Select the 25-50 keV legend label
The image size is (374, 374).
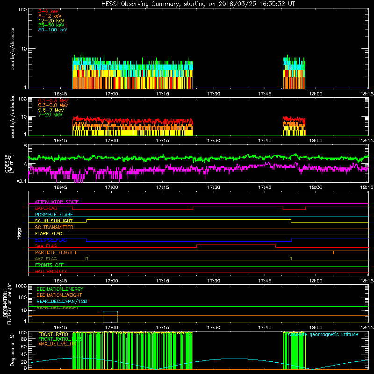[x=51, y=25]
